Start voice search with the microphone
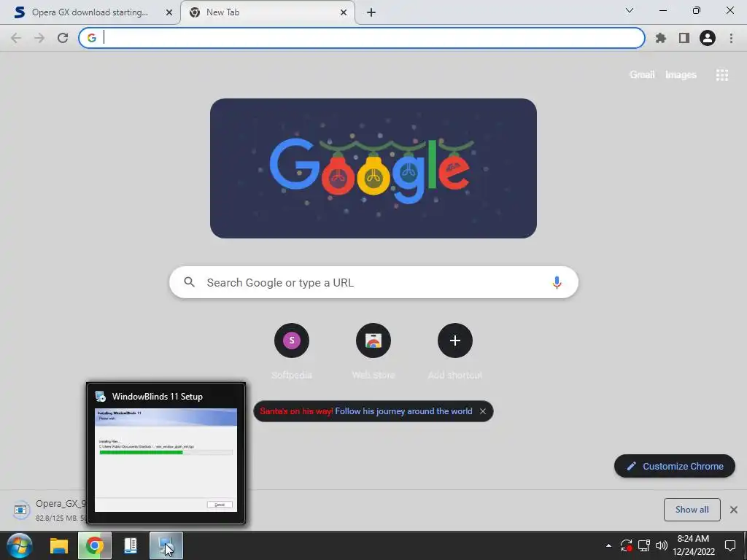This screenshot has height=560, width=747. pyautogui.click(x=557, y=282)
